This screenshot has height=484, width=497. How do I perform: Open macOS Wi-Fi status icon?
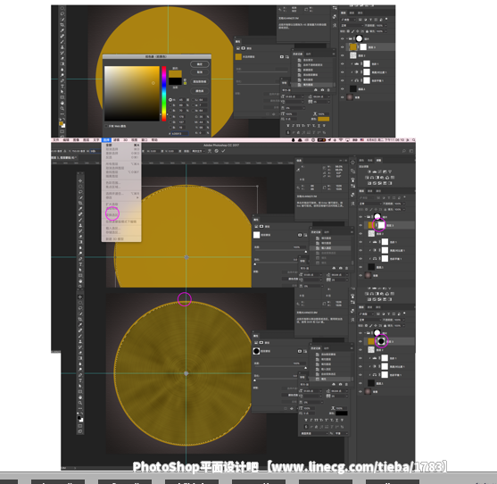click(x=341, y=140)
